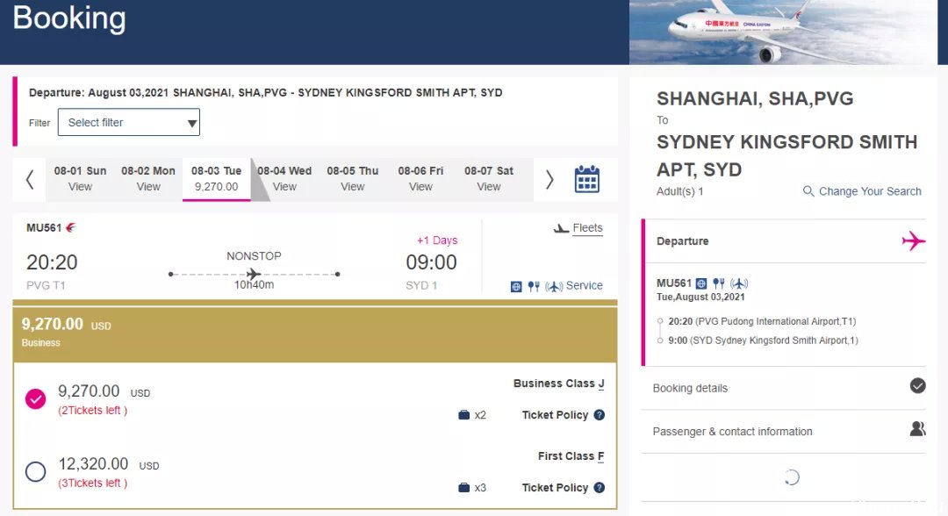The image size is (948, 516).
Task: Select the 9,270.00 USD Business Class fare
Action: click(x=35, y=399)
